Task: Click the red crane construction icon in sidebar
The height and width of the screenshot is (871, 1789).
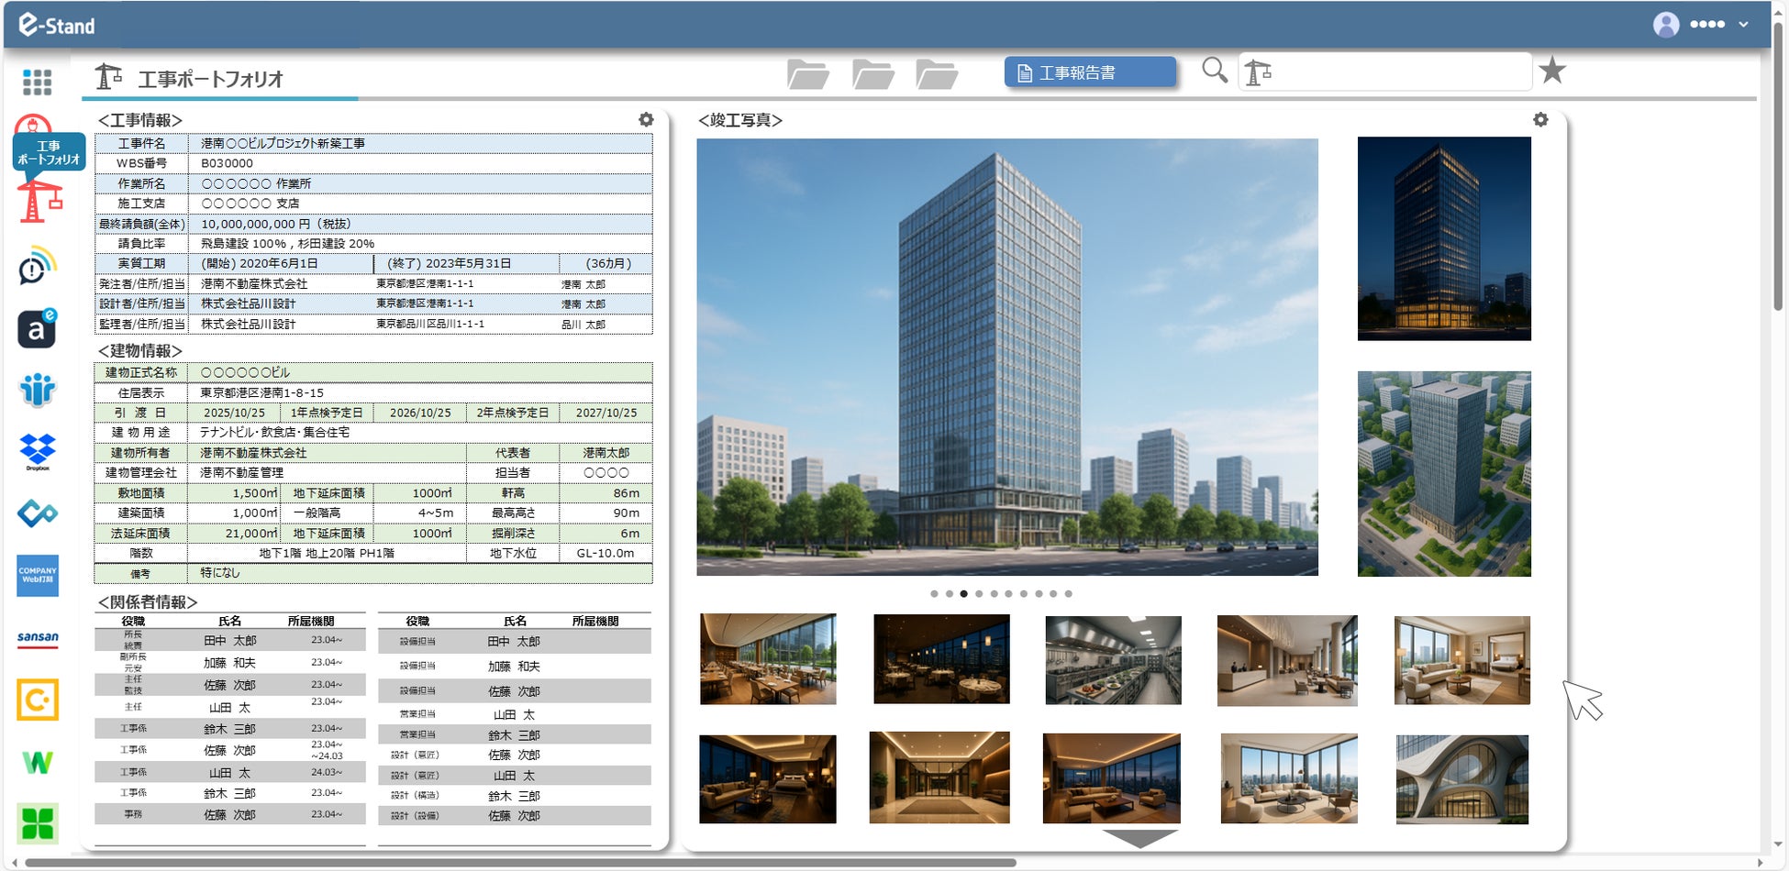Action: [x=38, y=201]
